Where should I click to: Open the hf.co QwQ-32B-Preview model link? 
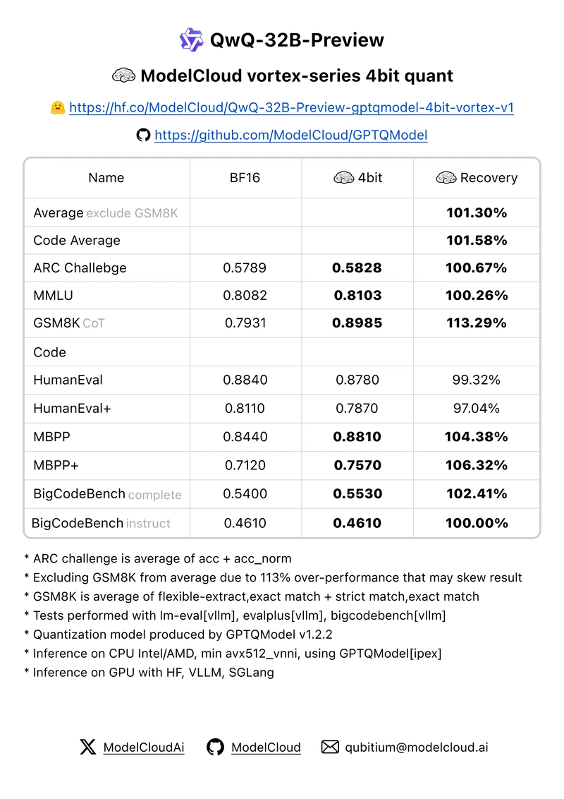point(291,107)
